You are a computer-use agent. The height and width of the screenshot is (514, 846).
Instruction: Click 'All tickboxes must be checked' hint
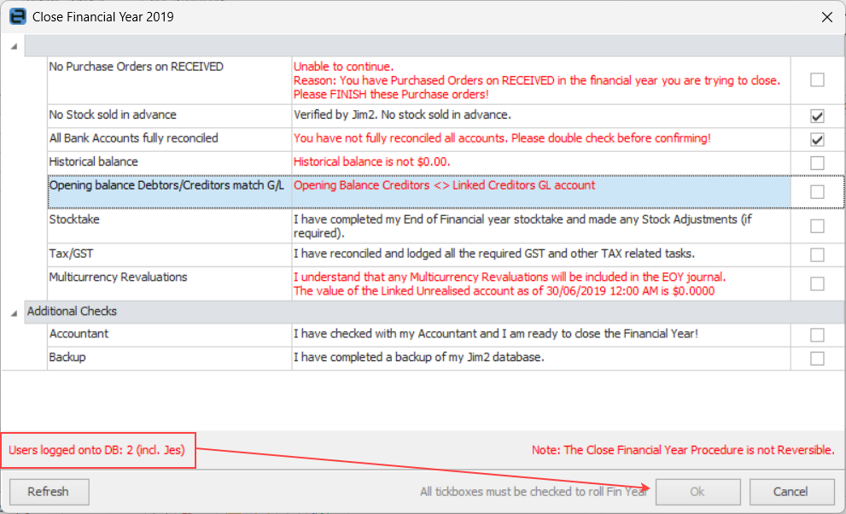pos(534,492)
